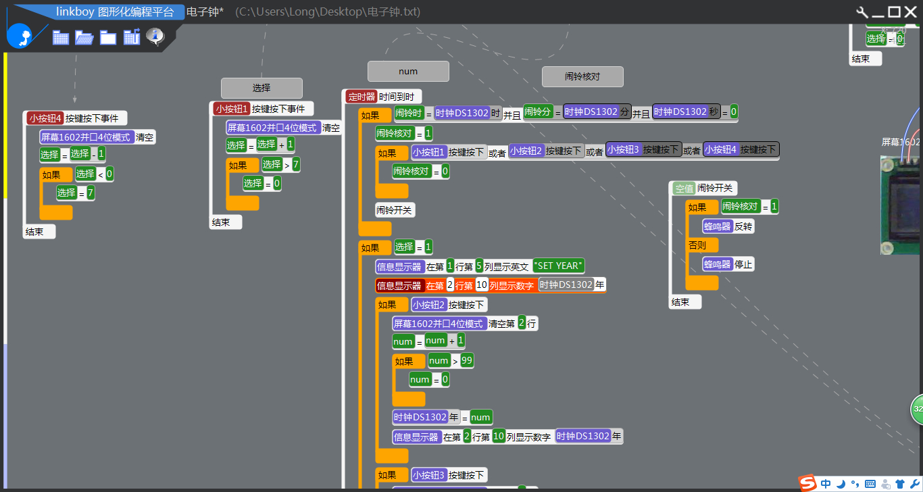
Task: Select the red highlighted 信息显示器 block
Action: tap(491, 285)
